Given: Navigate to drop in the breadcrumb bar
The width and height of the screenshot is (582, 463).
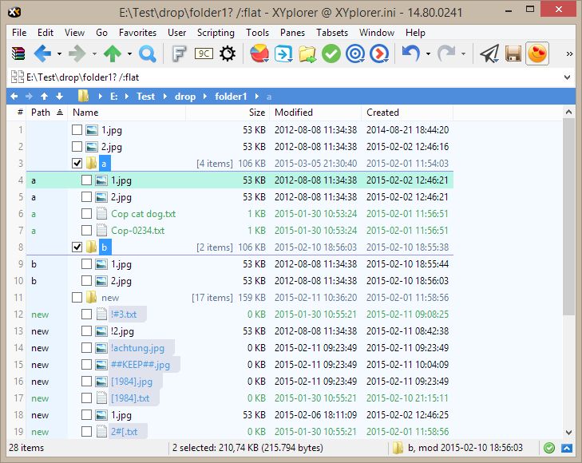Looking at the screenshot, I should tap(184, 97).
